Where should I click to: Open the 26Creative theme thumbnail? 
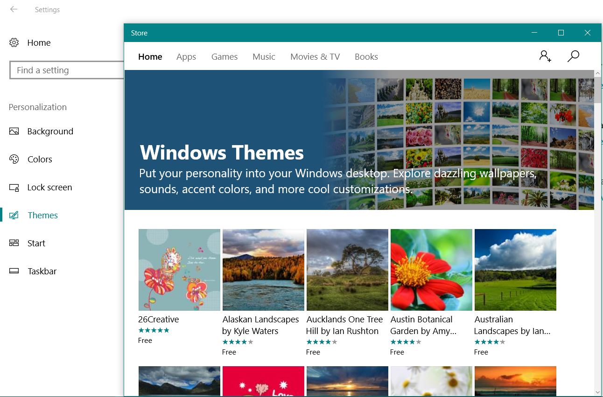point(179,270)
